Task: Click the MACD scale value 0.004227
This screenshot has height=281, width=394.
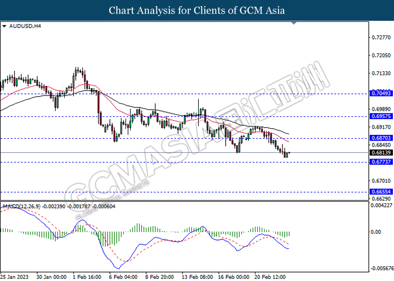Action: coord(382,205)
